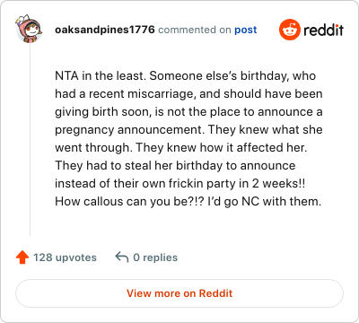Screen dimensions: 359x323
Task: Open the 'post' hyperlink
Action: tap(246, 30)
